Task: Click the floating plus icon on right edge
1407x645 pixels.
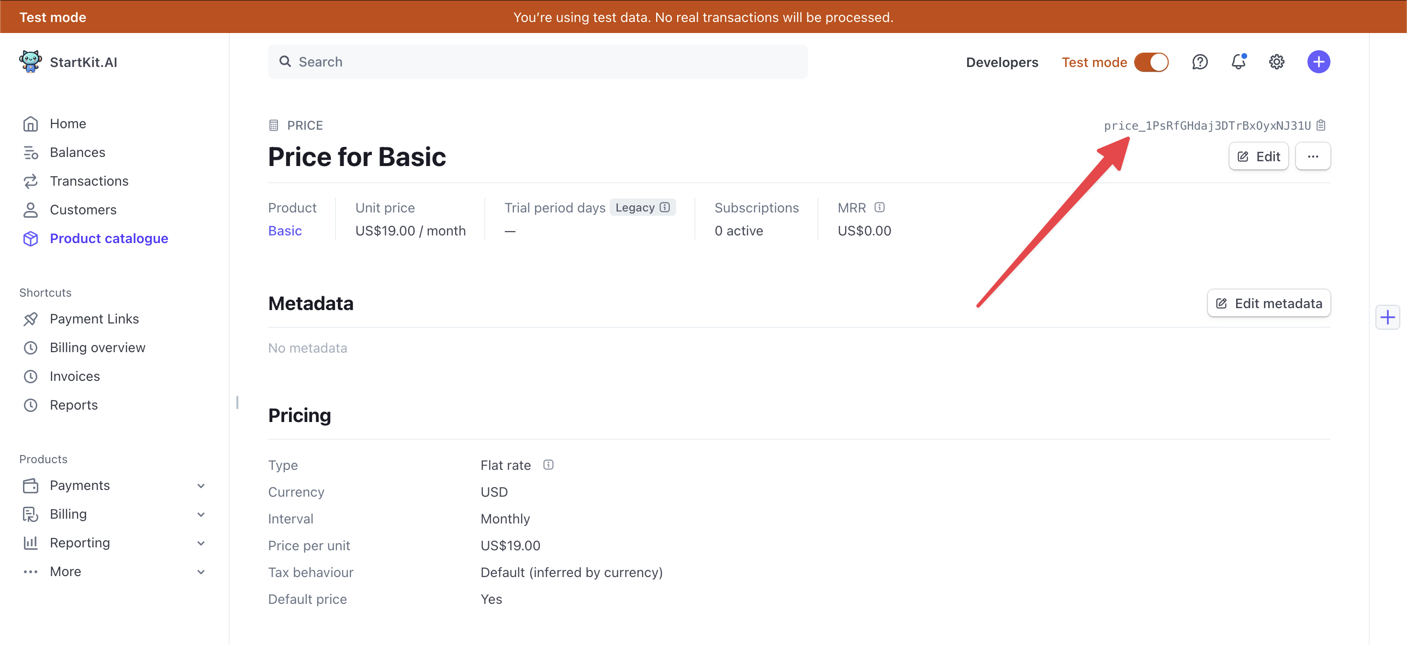Action: click(1387, 317)
